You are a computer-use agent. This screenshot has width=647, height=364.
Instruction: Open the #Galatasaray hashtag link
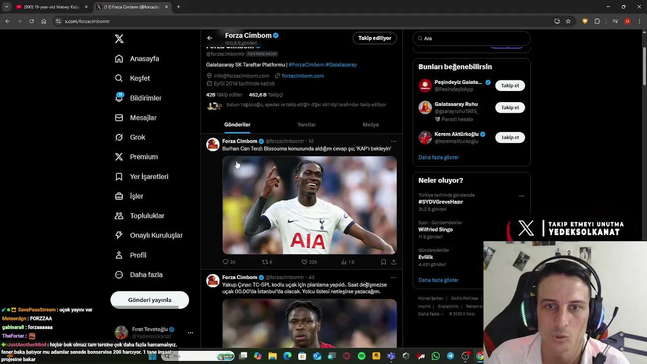341,65
